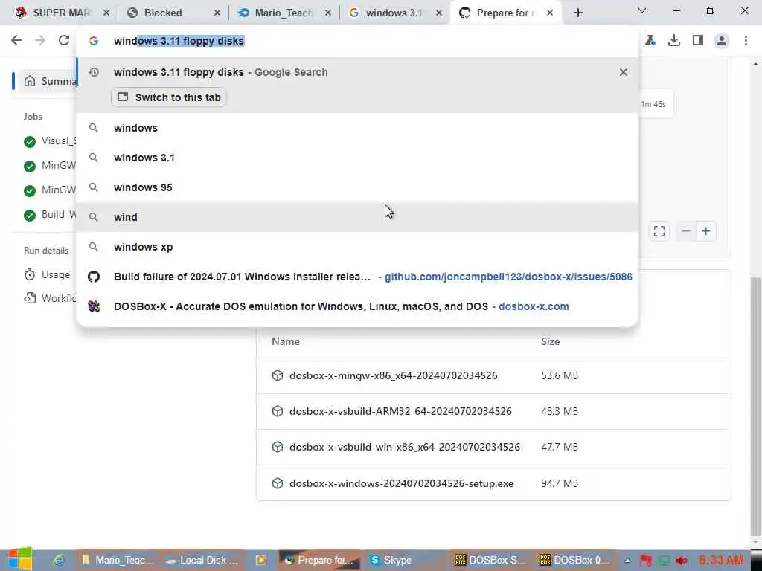Open the Mario_Teac folder taskbar item
Image resolution: width=762 pixels, height=571 pixels.
(x=117, y=560)
